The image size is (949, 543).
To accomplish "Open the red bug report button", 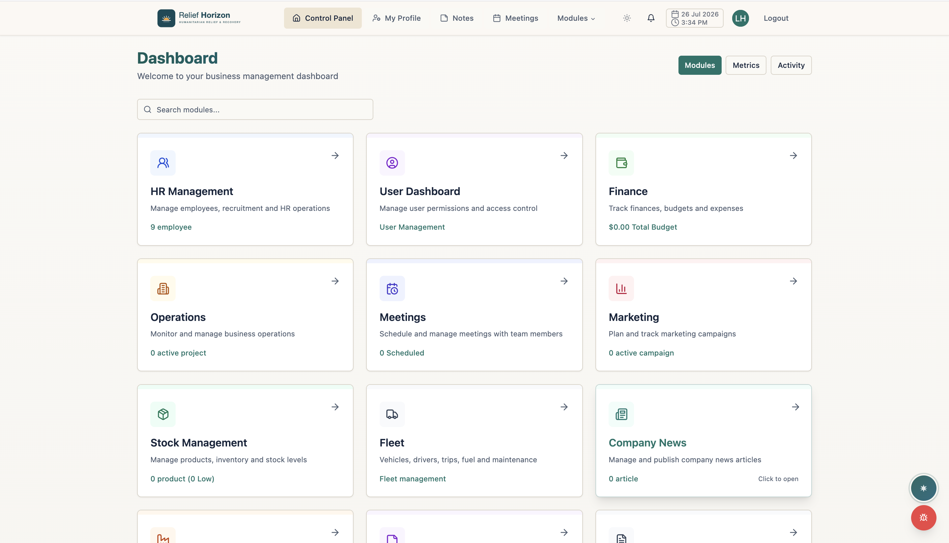I will (x=923, y=517).
